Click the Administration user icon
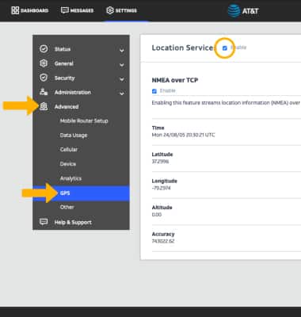301x317 pixels. tap(44, 92)
